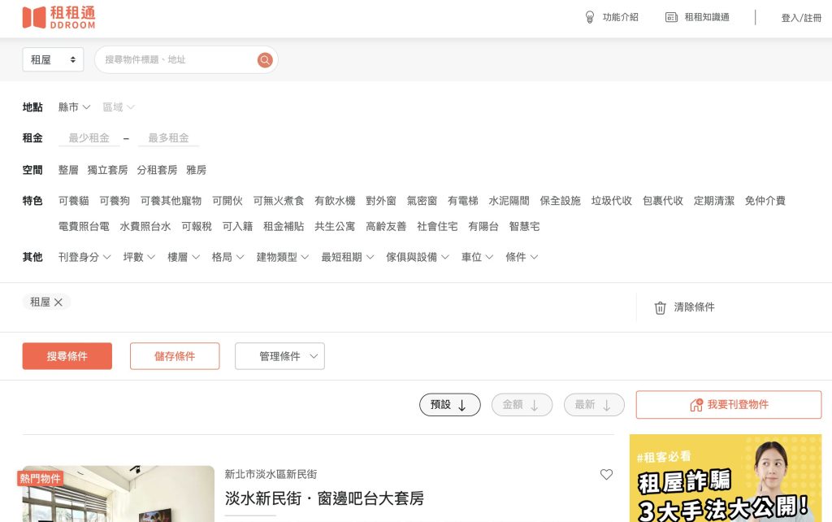The width and height of the screenshot is (832, 522).
Task: Expand the 建物類型 filter menu
Action: click(x=282, y=257)
